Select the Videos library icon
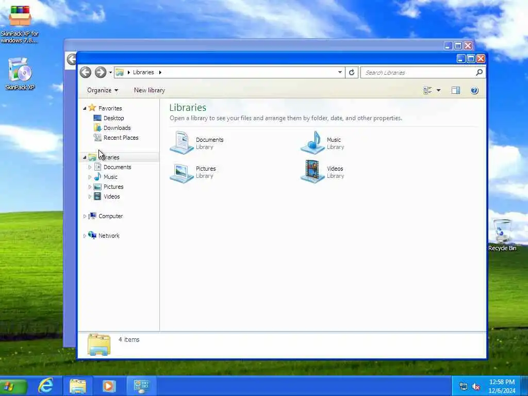The width and height of the screenshot is (528, 396). (312, 172)
